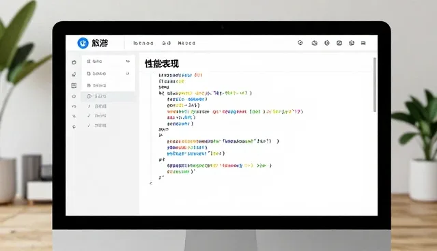Select the table layout icon in the left rail
This screenshot has width=437, height=251.
click(74, 85)
